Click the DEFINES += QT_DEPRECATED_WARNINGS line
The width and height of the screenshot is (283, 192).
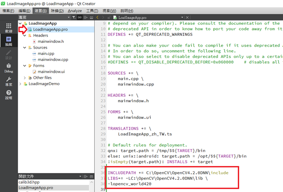[x=150, y=34]
